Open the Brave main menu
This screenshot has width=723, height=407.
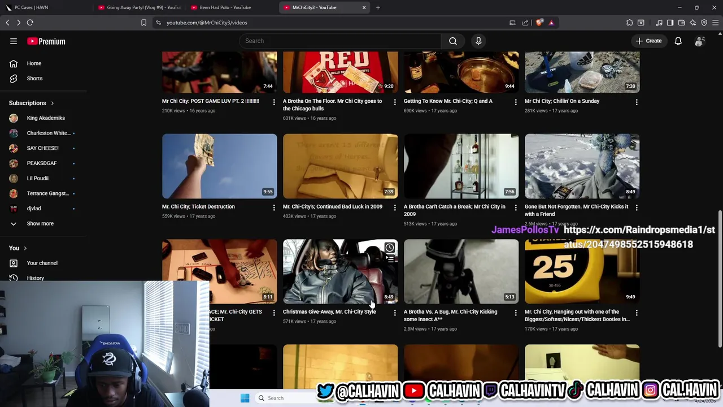tap(716, 23)
